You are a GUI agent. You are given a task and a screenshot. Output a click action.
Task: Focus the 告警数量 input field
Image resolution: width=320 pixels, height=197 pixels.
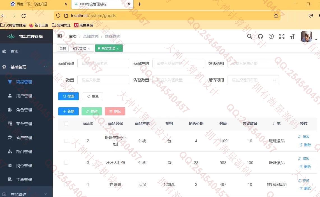coord(178,80)
